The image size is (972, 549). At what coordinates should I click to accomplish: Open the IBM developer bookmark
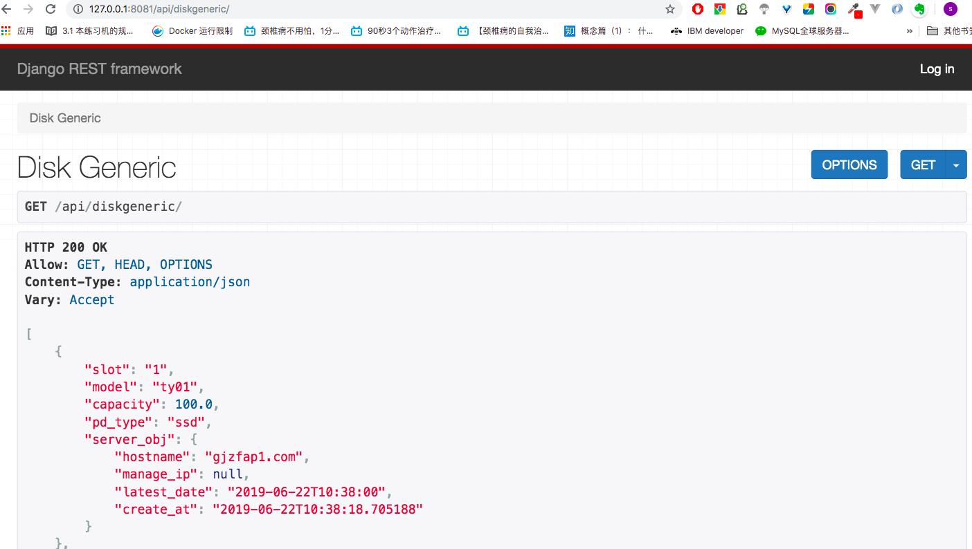point(707,31)
